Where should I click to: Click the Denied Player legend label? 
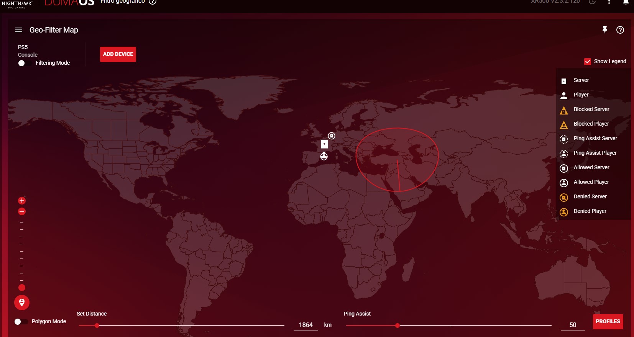(590, 211)
